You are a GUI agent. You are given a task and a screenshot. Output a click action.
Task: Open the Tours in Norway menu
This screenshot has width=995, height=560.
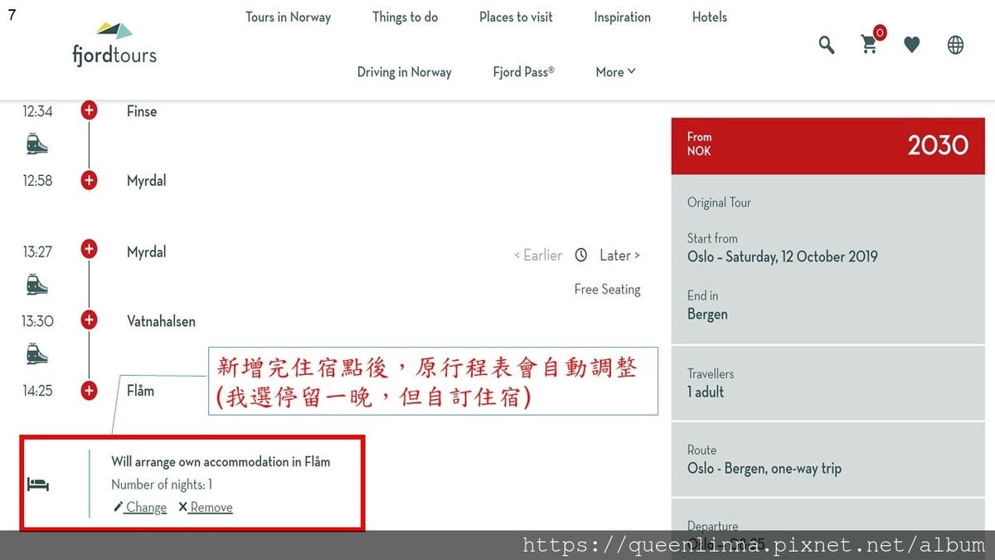pyautogui.click(x=288, y=17)
